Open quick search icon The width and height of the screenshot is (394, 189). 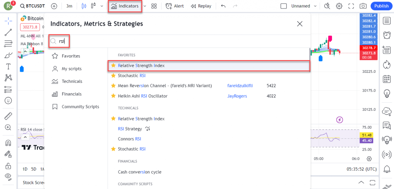[327, 6]
